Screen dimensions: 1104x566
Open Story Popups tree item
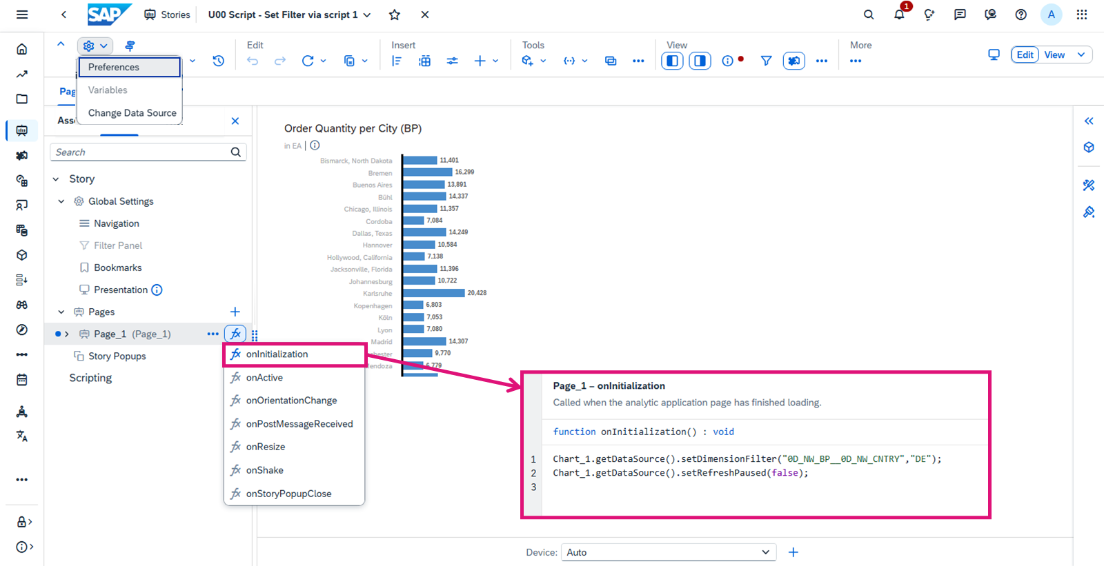(x=117, y=356)
